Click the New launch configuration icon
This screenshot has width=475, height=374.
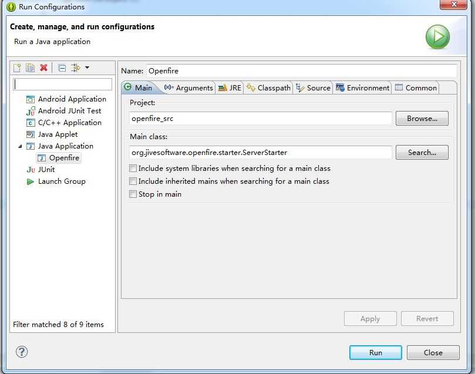coord(17,68)
